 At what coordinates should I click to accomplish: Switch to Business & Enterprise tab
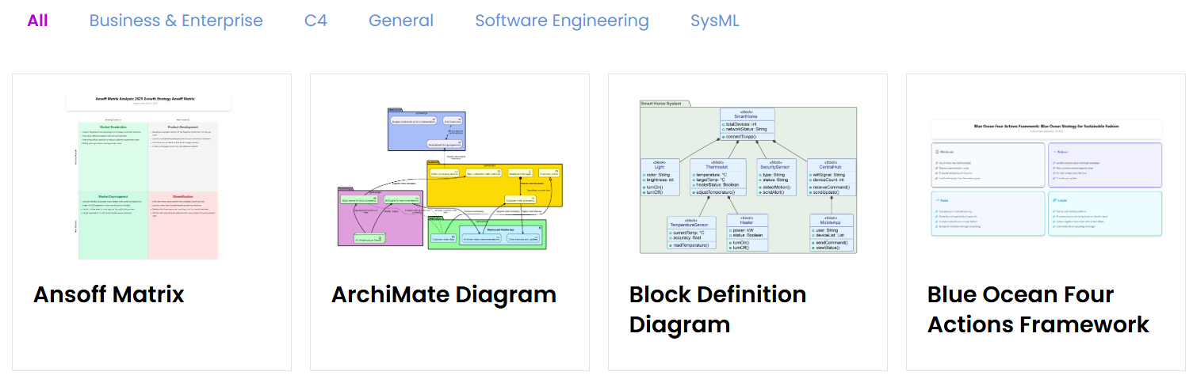click(x=176, y=21)
